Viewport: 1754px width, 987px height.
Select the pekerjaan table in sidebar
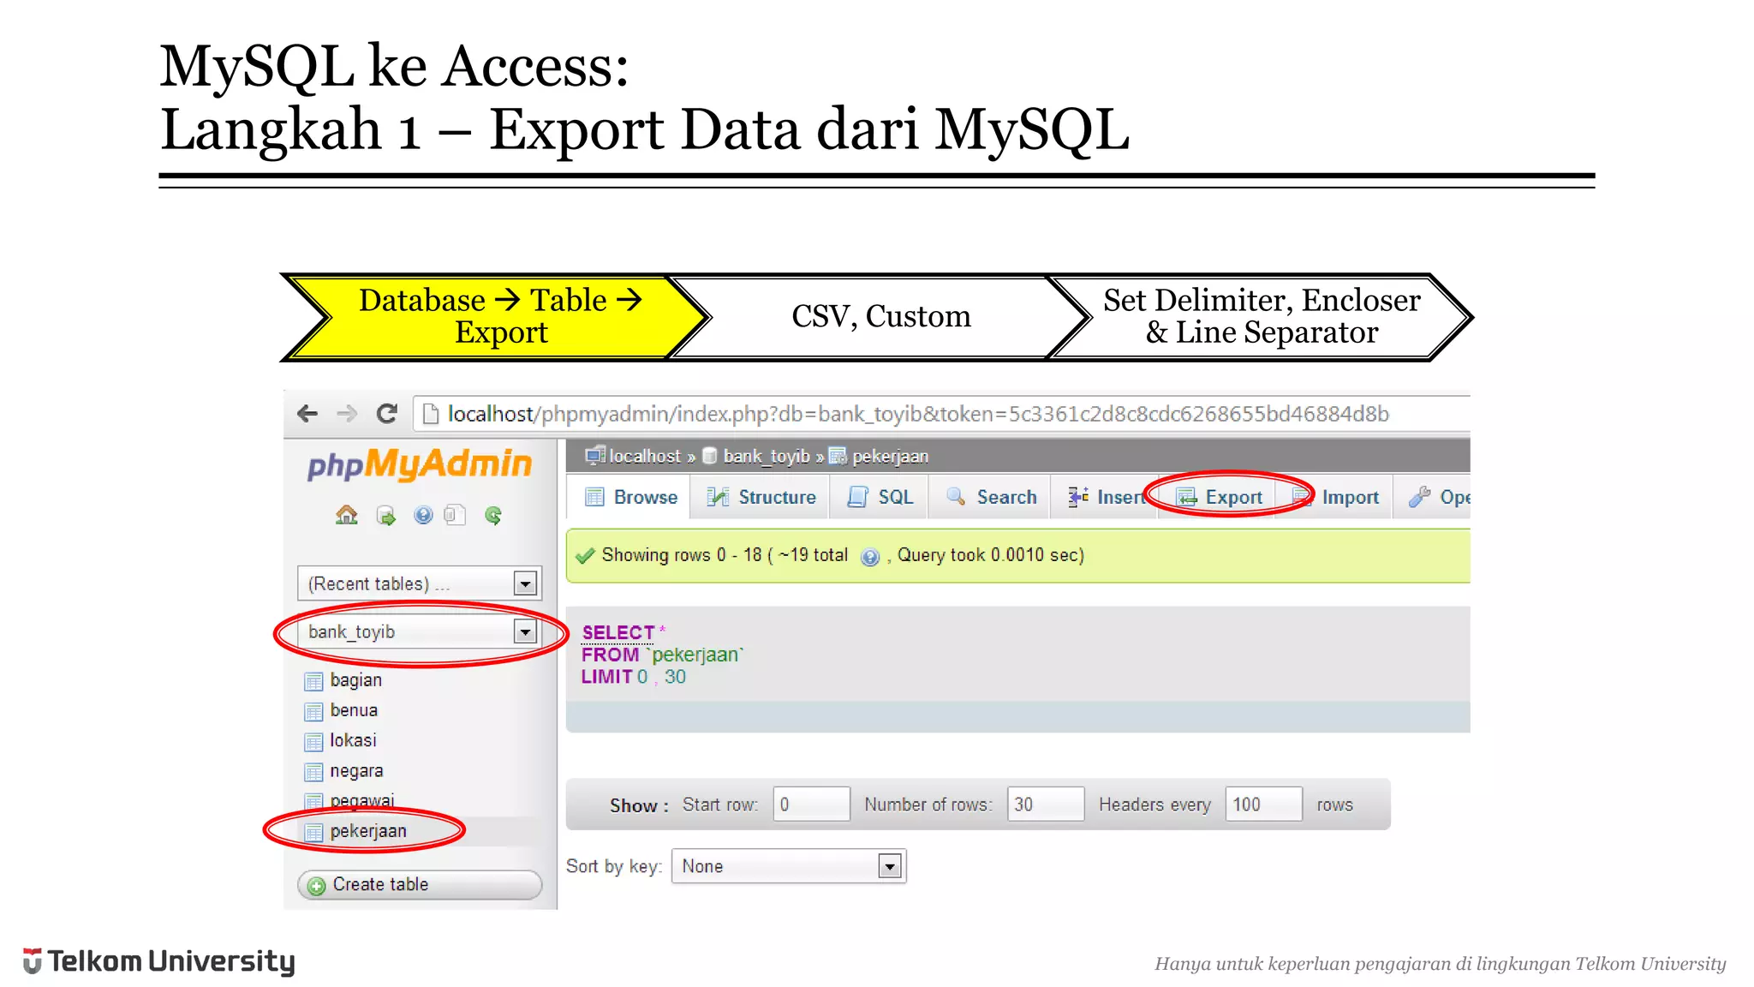pos(368,831)
